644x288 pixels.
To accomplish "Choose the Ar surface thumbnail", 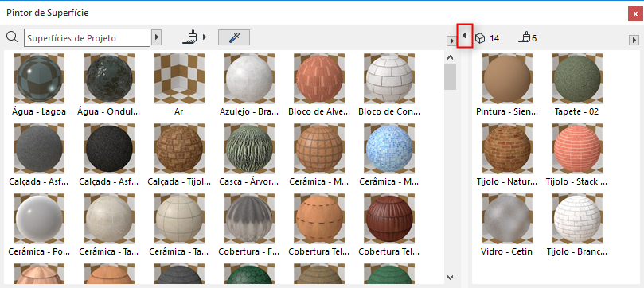I will 178,85.
